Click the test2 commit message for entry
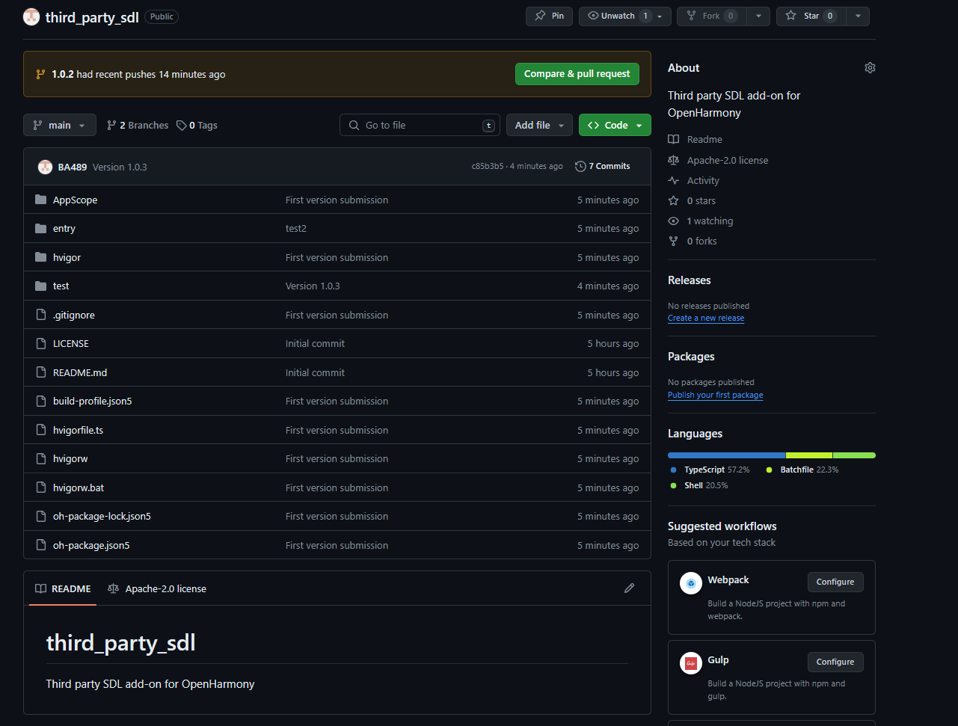 point(296,228)
